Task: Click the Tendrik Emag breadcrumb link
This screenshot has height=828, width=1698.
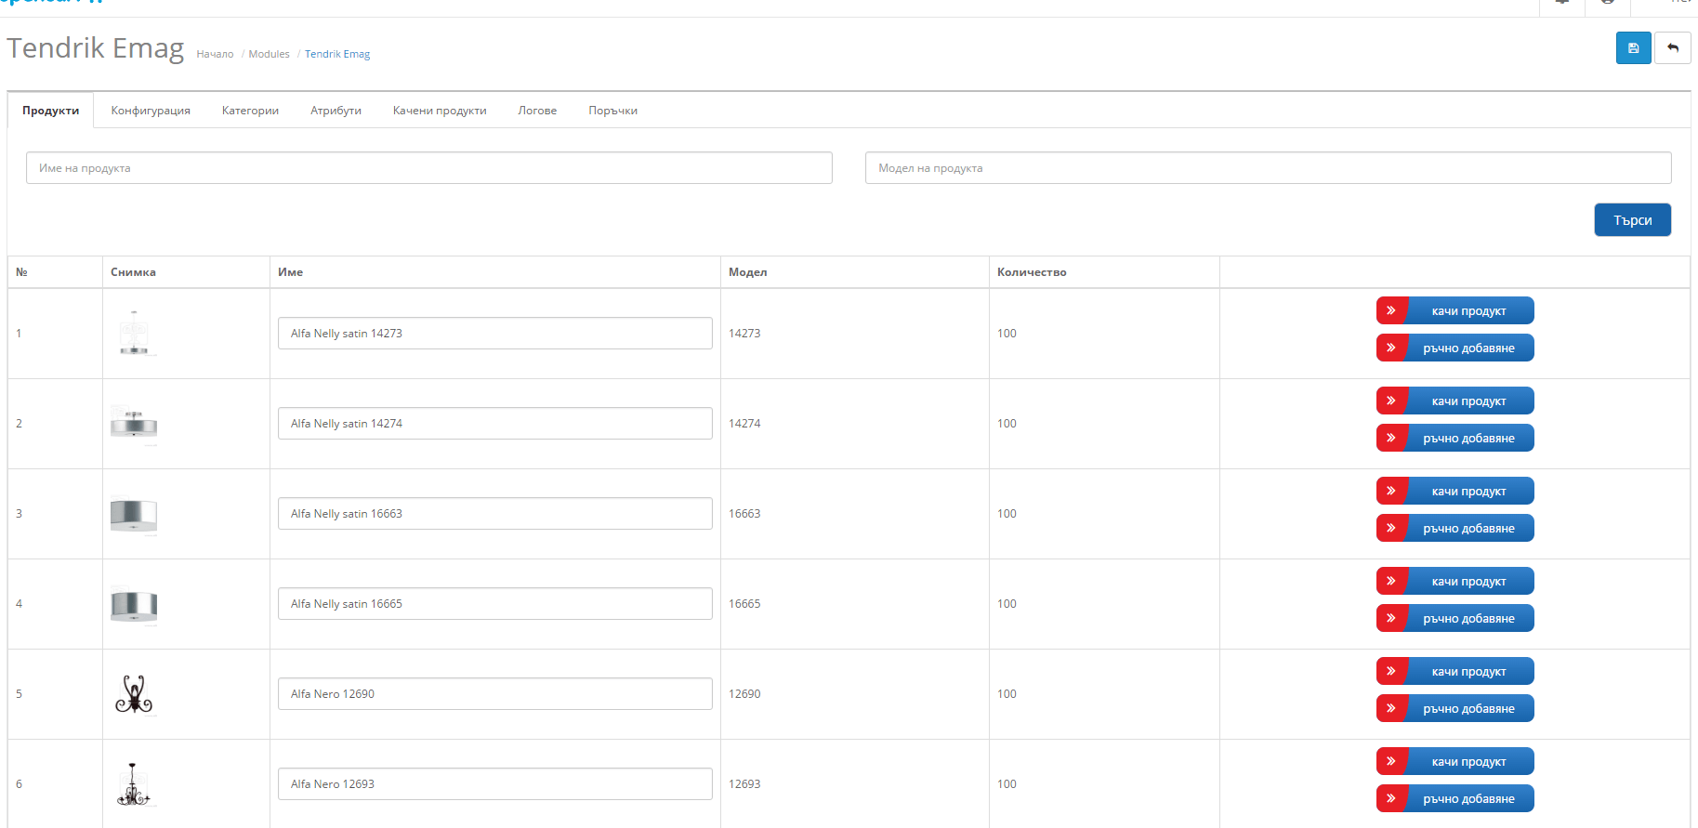Action: pos(337,54)
